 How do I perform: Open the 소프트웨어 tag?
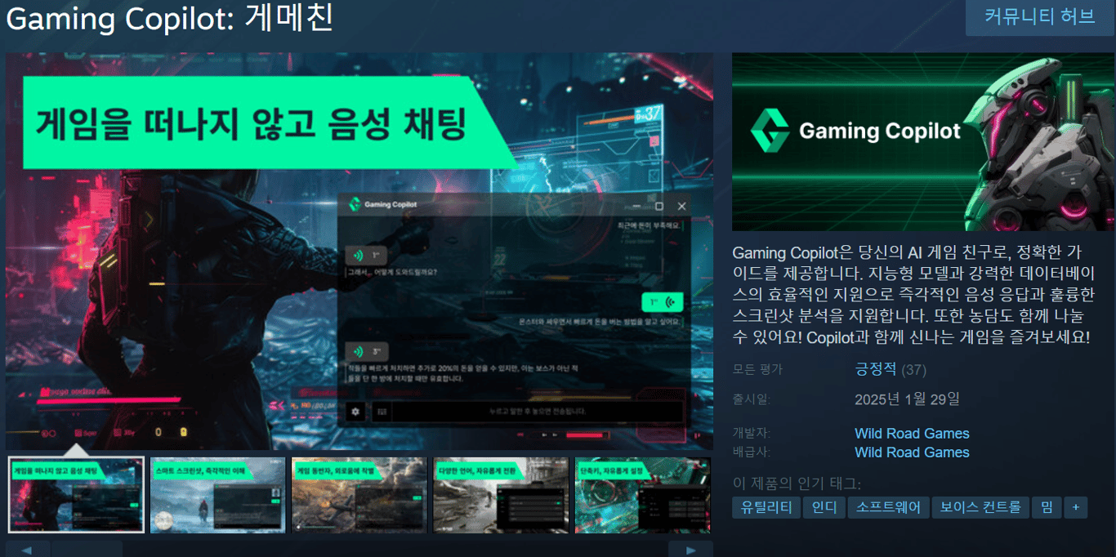[x=888, y=507]
